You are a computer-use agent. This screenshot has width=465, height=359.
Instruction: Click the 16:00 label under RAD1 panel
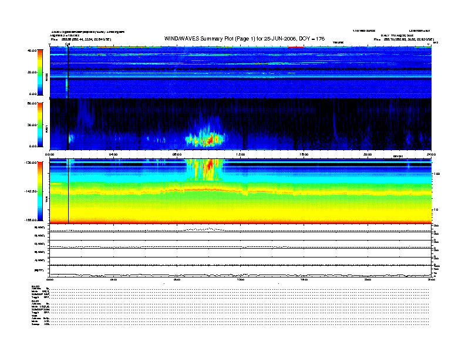304,154
